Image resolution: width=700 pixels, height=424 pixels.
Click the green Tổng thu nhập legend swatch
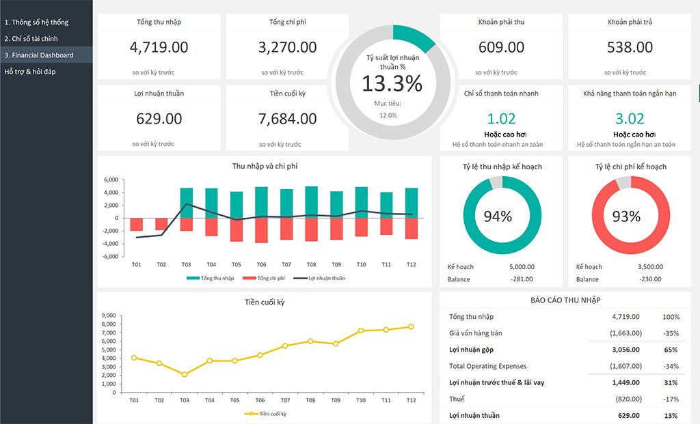coord(193,278)
